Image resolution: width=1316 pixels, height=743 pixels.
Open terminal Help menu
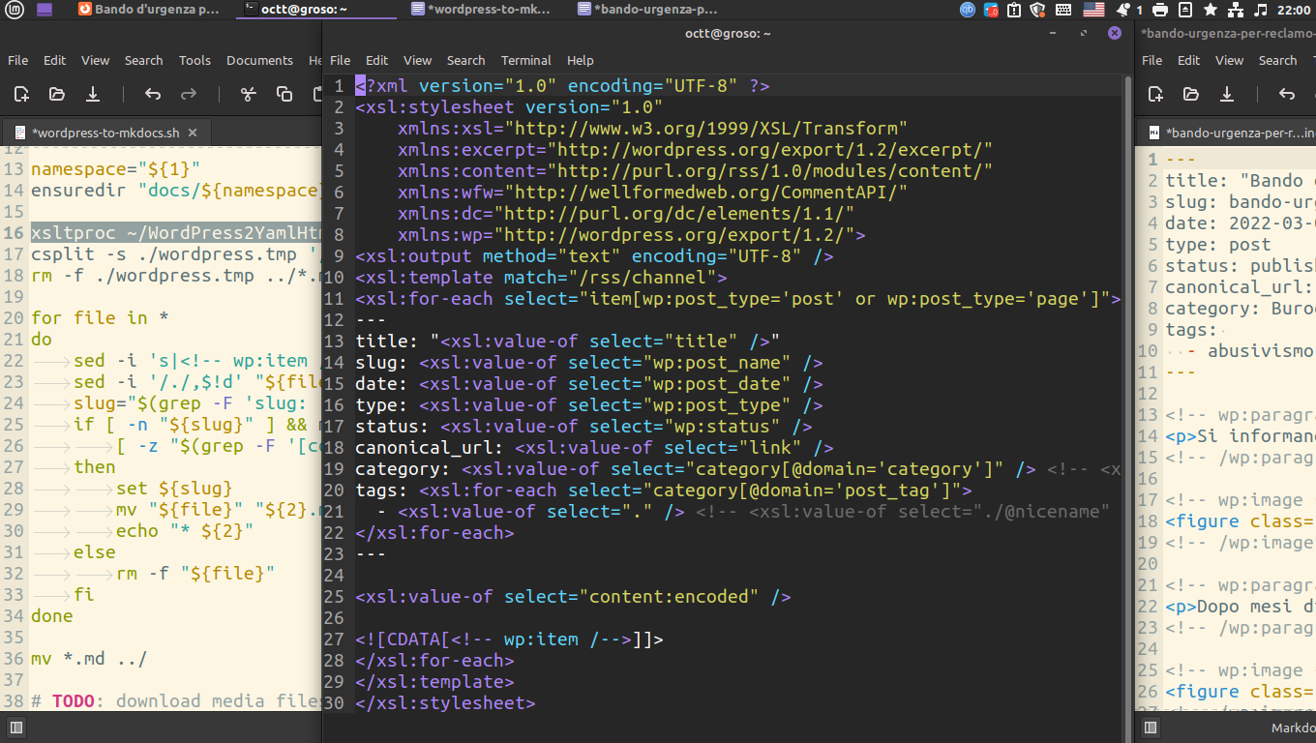pyautogui.click(x=581, y=60)
